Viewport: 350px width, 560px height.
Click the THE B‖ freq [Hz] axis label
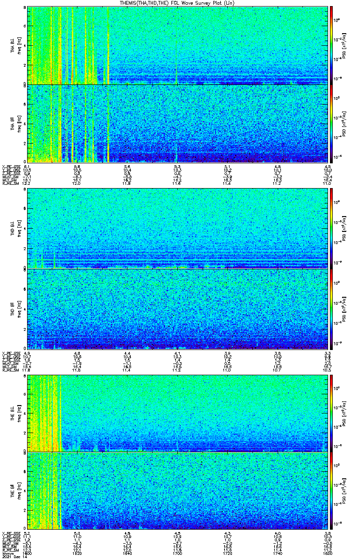click(x=19, y=490)
